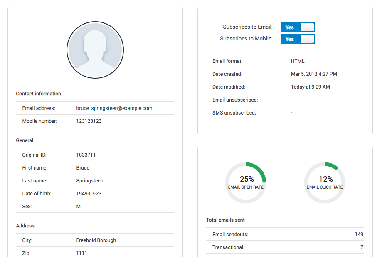This screenshot has height=257, width=382.
Task: Toggle the Subscribes to Mobile switch
Action: (298, 39)
